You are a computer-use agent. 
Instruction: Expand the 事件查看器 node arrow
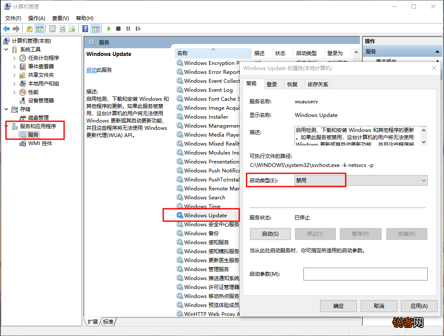(x=15, y=67)
